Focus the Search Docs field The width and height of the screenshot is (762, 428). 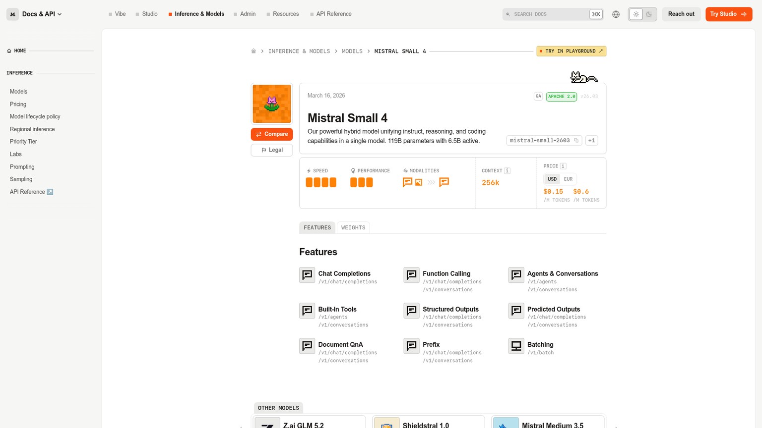coord(553,14)
